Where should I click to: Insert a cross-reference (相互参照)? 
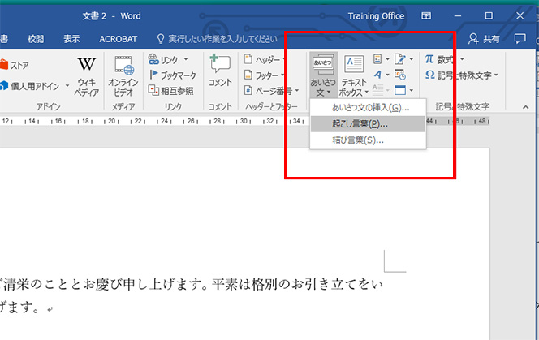pos(172,90)
